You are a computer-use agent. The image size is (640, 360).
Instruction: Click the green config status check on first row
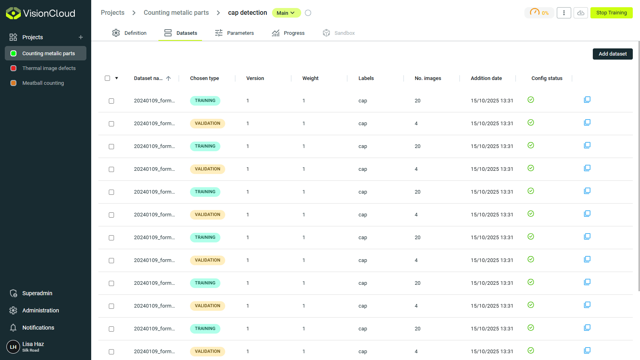click(531, 100)
